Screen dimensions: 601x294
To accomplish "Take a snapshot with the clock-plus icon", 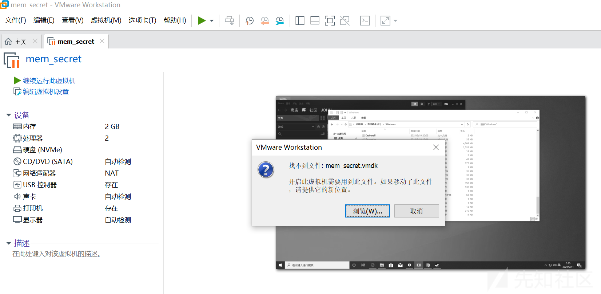I will pos(249,21).
